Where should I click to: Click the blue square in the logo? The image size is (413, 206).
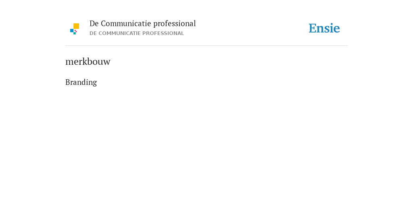point(72,31)
